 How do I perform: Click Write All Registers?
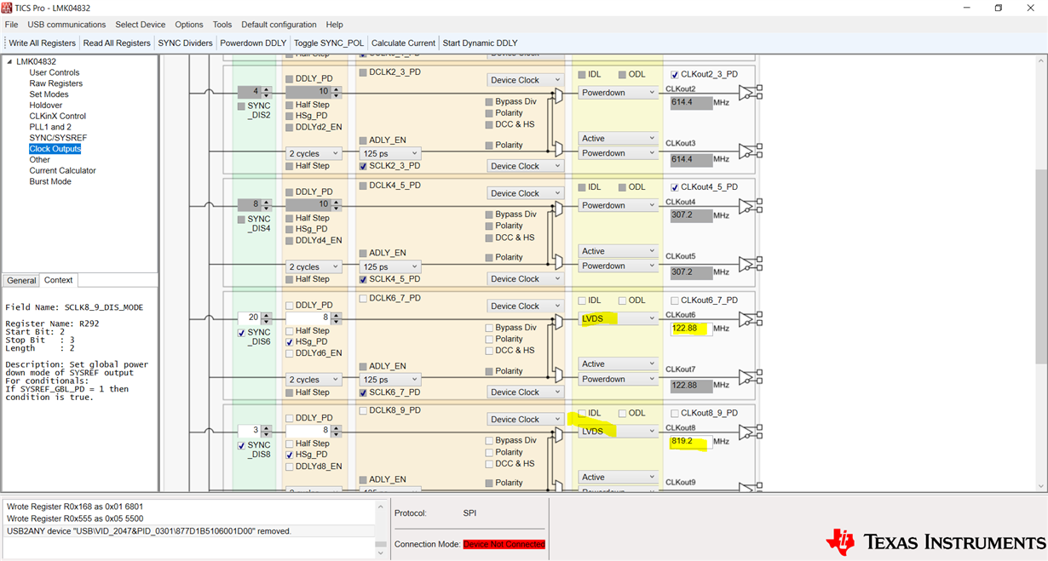click(42, 43)
